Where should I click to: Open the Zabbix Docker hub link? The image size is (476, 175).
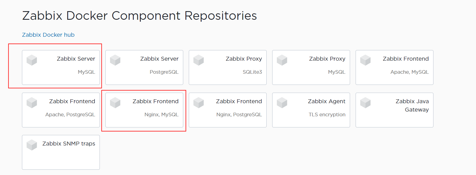coord(48,34)
